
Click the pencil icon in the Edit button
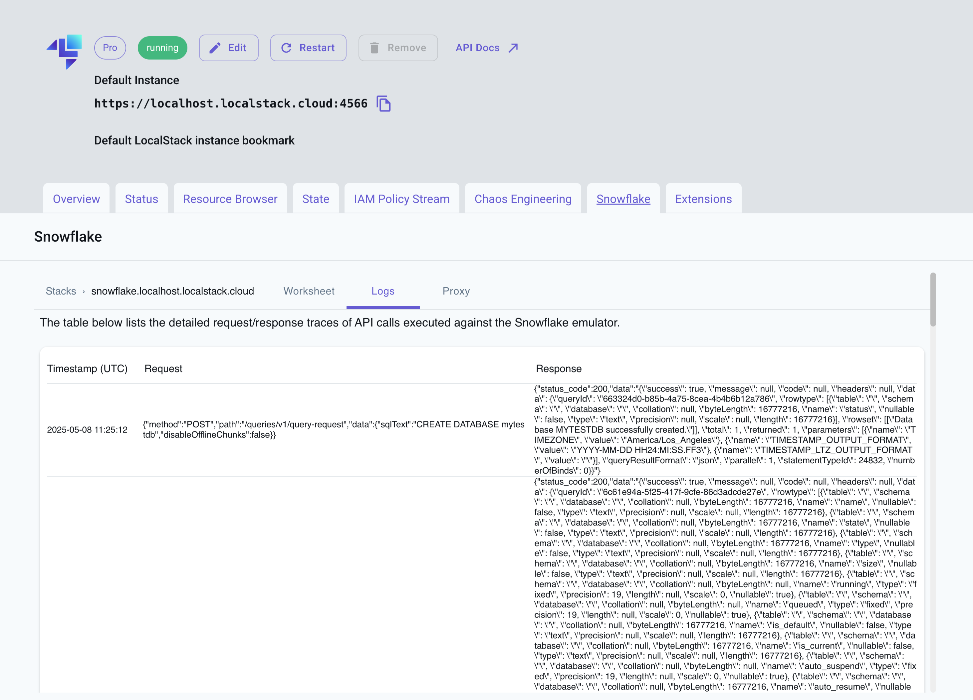tap(216, 48)
